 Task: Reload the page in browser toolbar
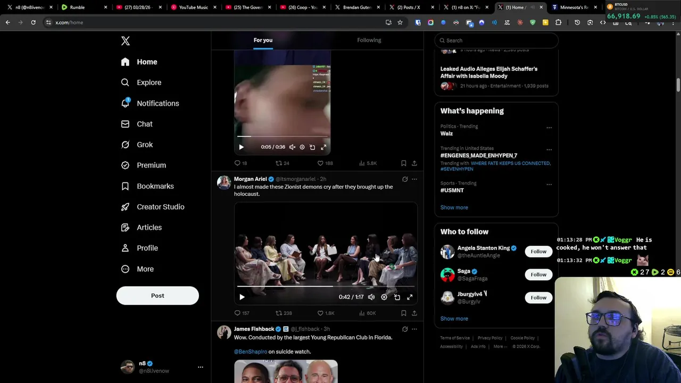pyautogui.click(x=33, y=22)
